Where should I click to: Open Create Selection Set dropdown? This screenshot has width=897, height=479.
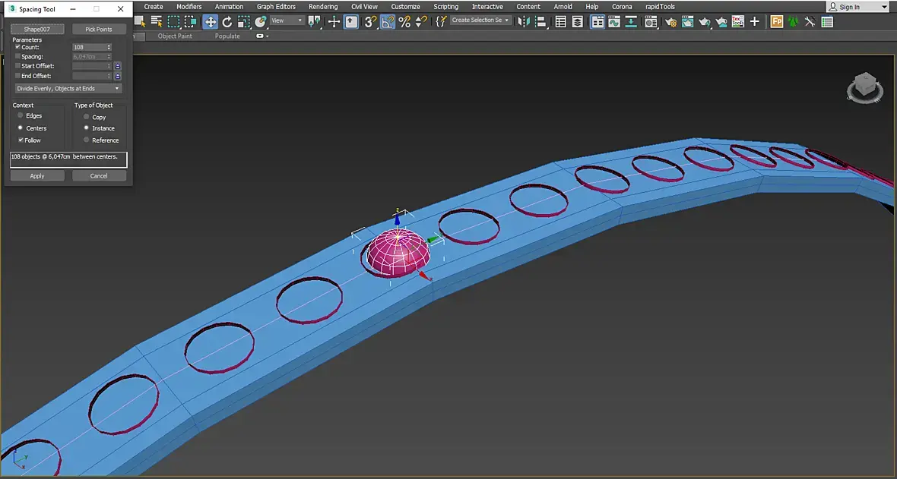click(480, 20)
